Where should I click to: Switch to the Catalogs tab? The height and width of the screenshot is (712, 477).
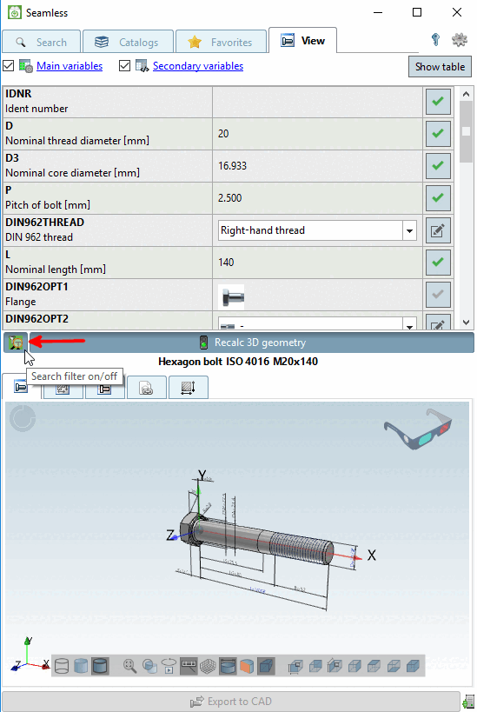(128, 42)
